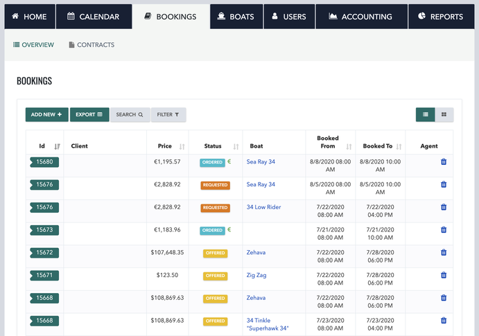The width and height of the screenshot is (479, 336).
Task: Export the bookings list
Action: coord(89,114)
